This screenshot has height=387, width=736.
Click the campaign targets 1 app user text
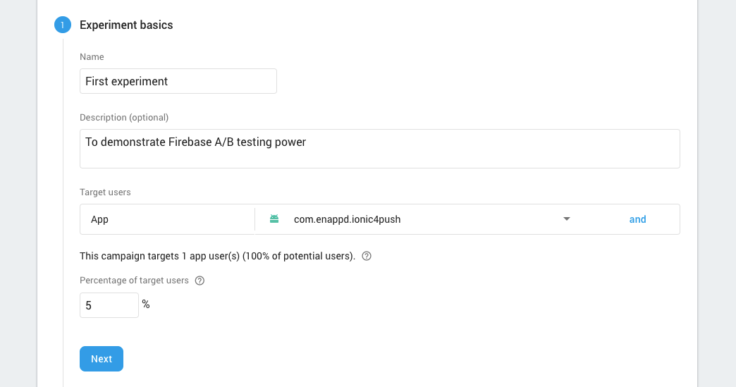click(x=217, y=256)
